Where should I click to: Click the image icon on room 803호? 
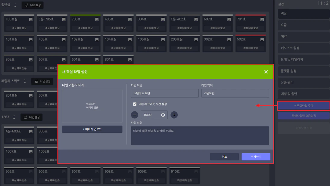click(31, 60)
